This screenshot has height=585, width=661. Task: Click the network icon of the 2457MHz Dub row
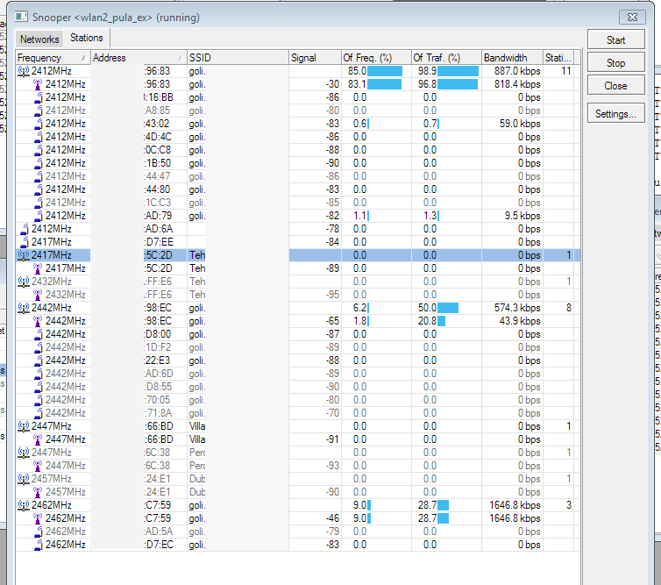tap(24, 479)
